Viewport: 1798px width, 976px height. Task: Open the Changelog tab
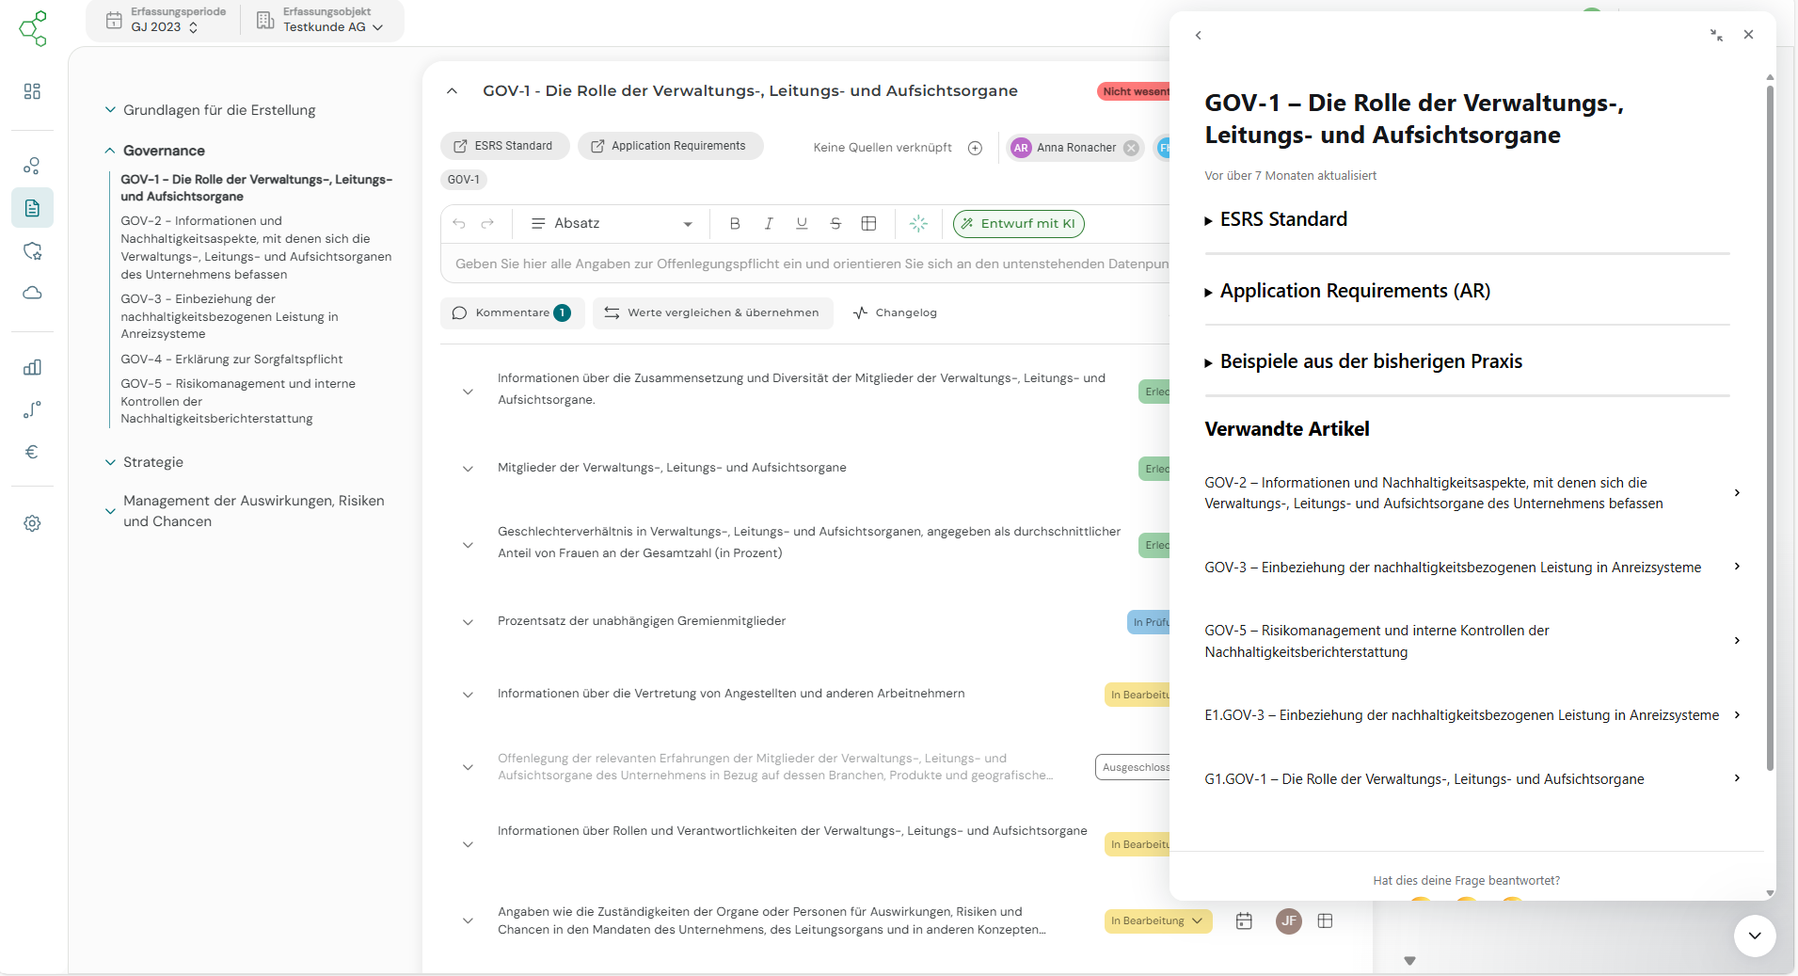895,312
